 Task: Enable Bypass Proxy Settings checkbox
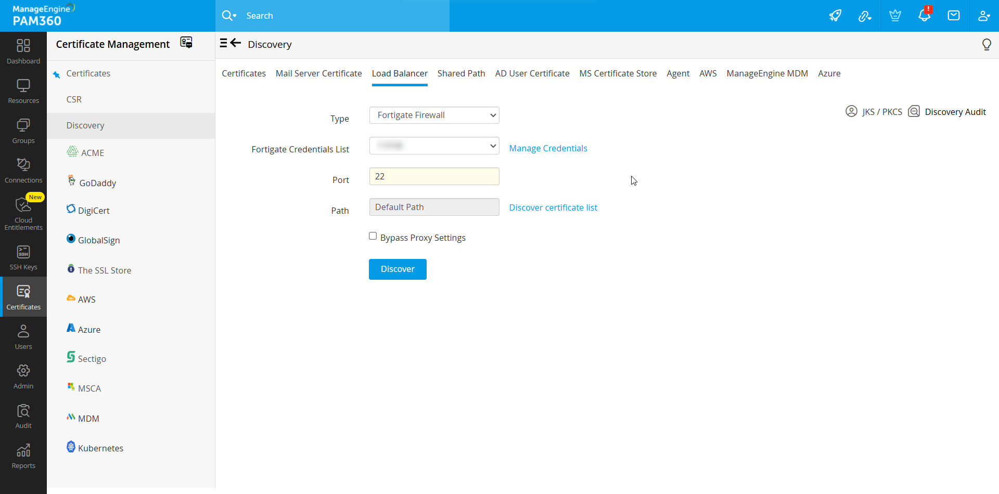coord(373,236)
